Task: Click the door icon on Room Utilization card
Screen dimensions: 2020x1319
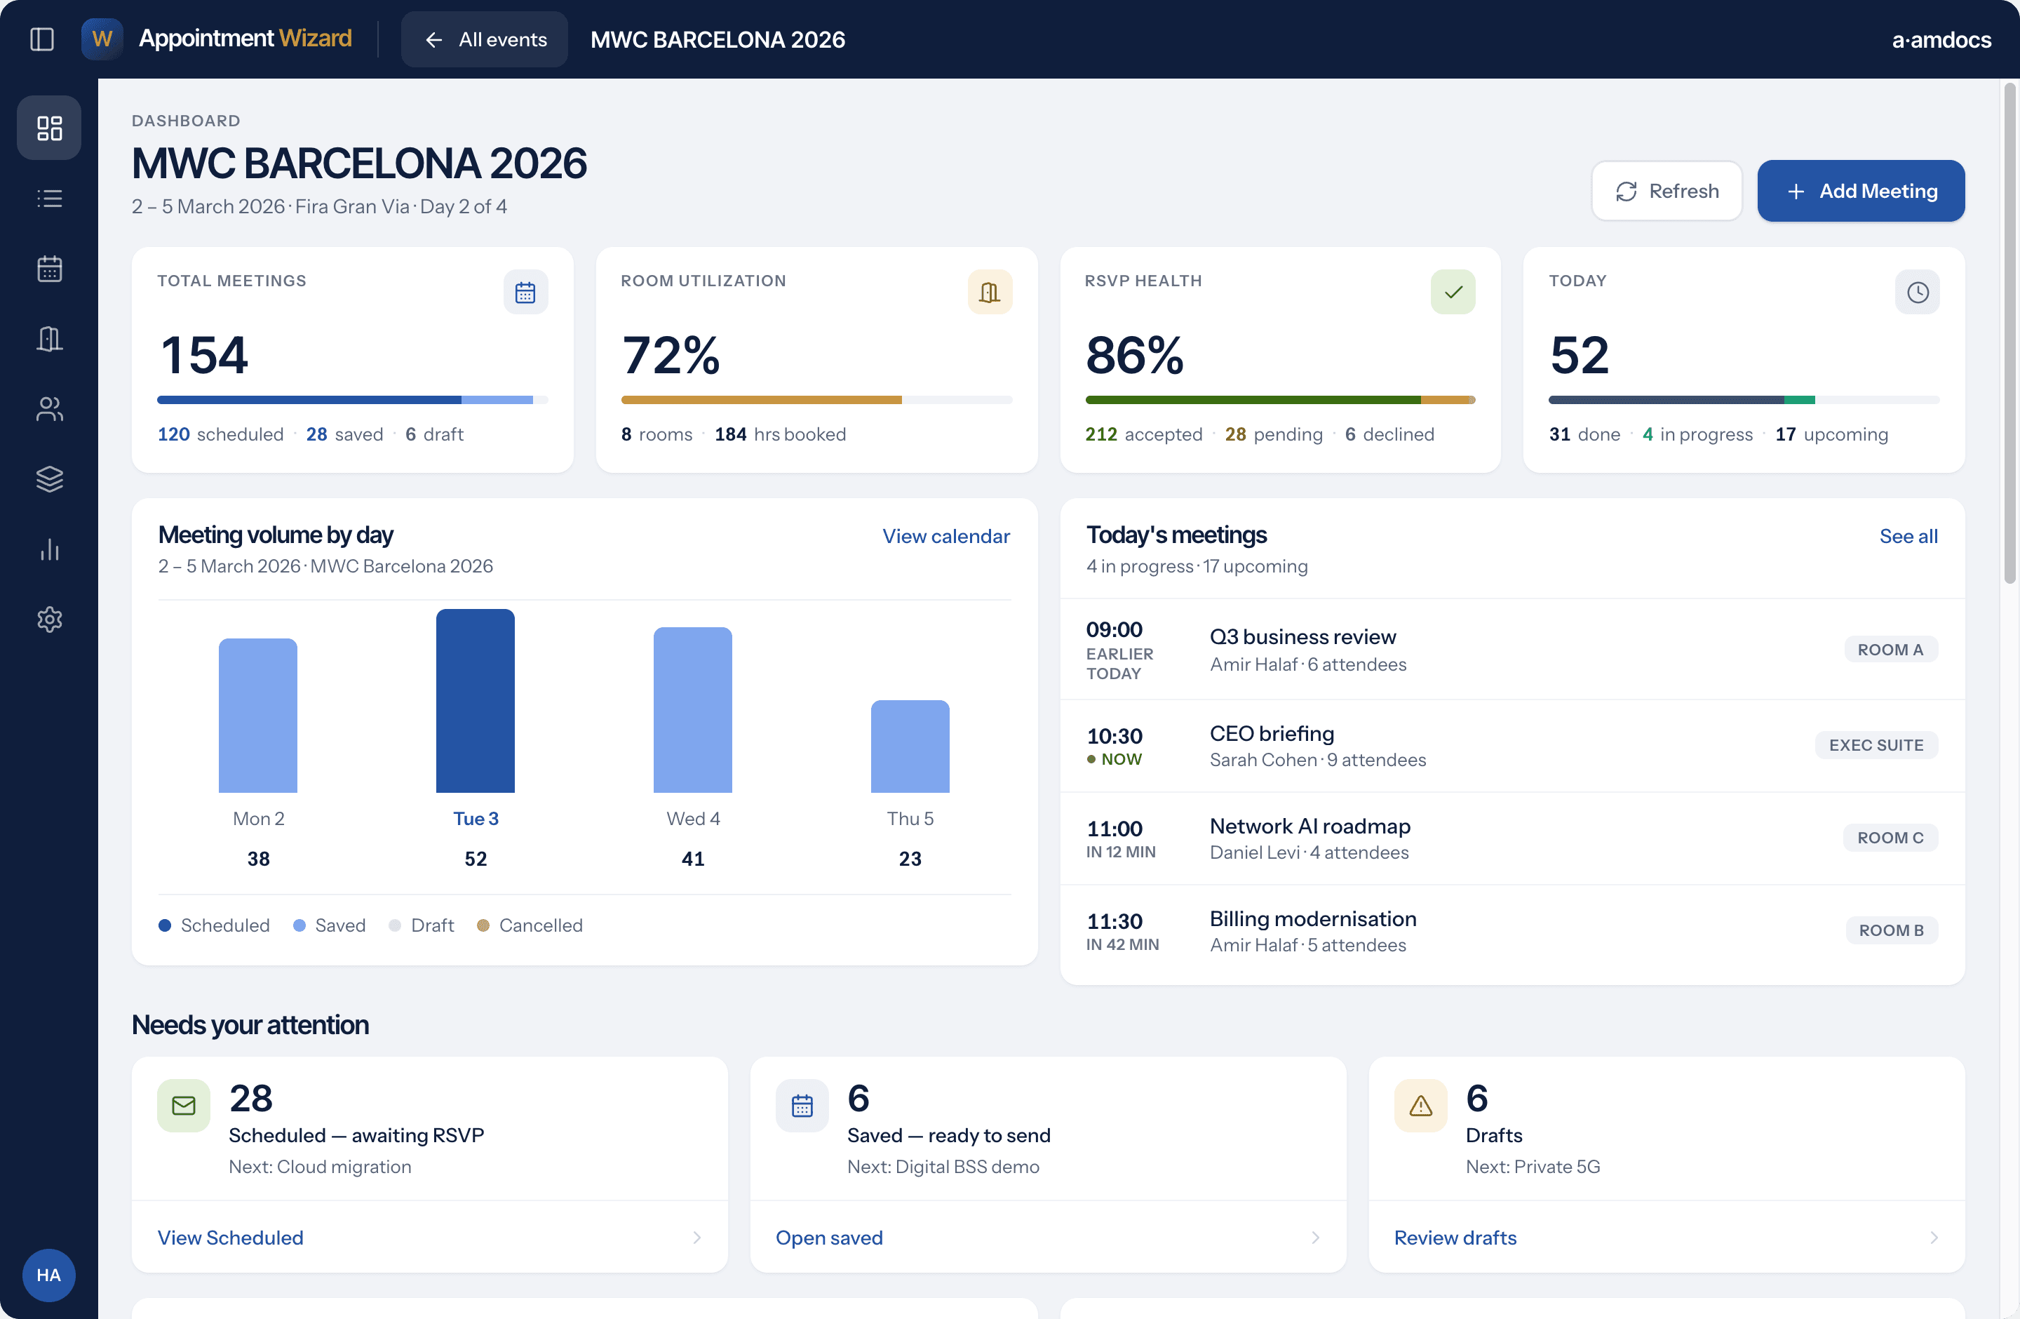Action: coord(990,292)
